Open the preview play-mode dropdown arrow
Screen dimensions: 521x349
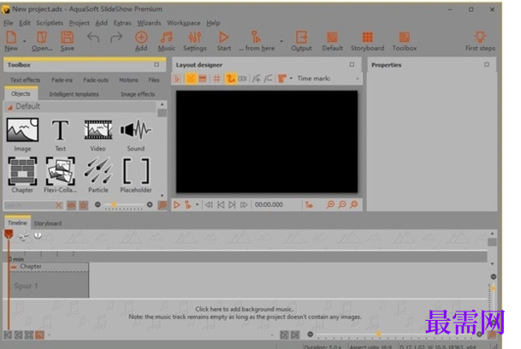(x=197, y=204)
